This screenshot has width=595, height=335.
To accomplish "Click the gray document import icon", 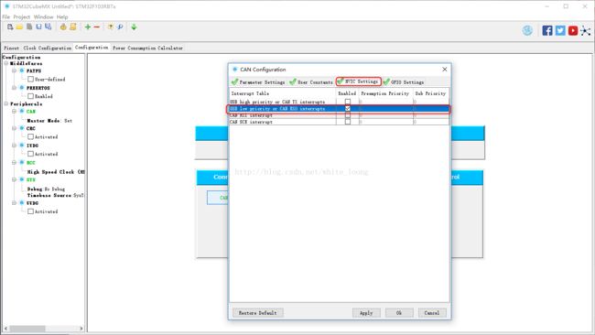I will pos(29,27).
